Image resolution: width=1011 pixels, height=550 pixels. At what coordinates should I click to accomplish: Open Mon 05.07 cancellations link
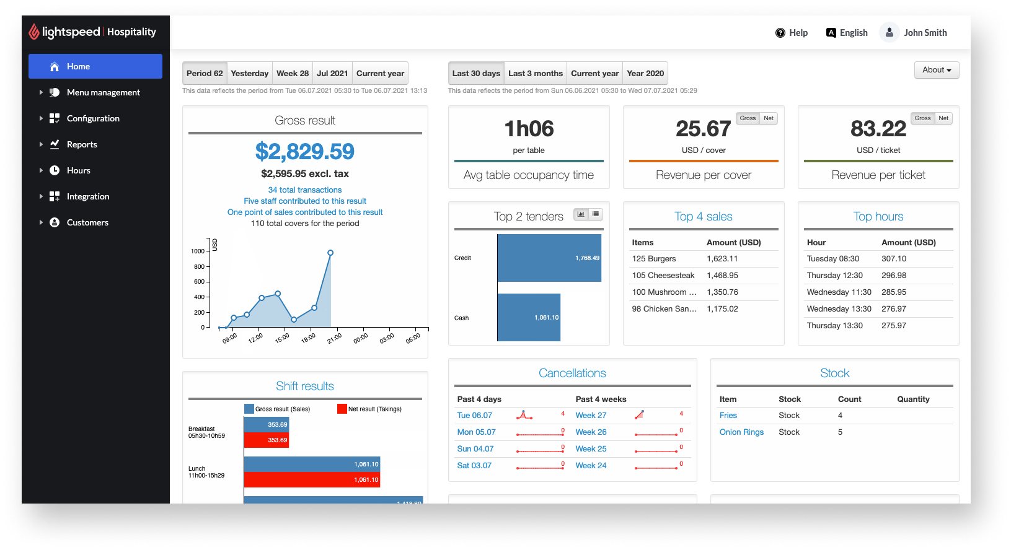click(477, 432)
